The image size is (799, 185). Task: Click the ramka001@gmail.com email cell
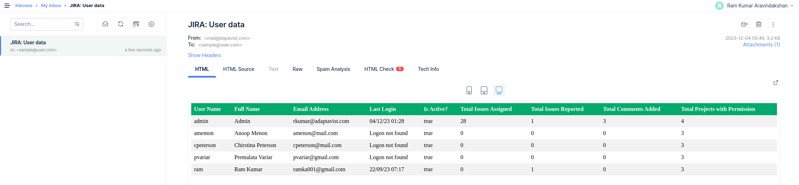pyautogui.click(x=319, y=169)
